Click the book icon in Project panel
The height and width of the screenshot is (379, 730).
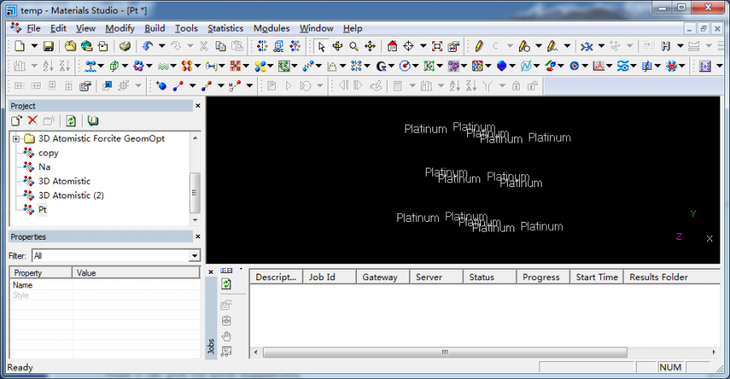(92, 121)
